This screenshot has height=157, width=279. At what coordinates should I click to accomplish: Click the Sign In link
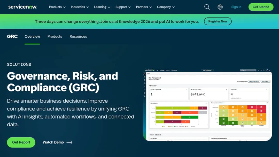[236, 7]
